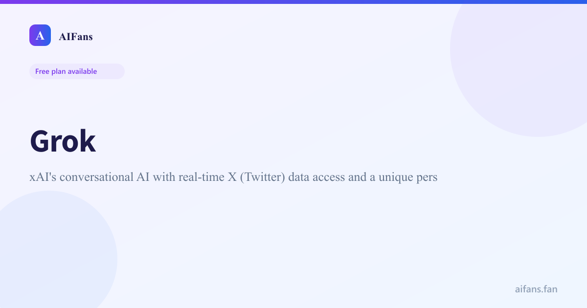Screen dimensions: 587x308
Task: Click the gradient bar across the top
Action: (293, 2)
